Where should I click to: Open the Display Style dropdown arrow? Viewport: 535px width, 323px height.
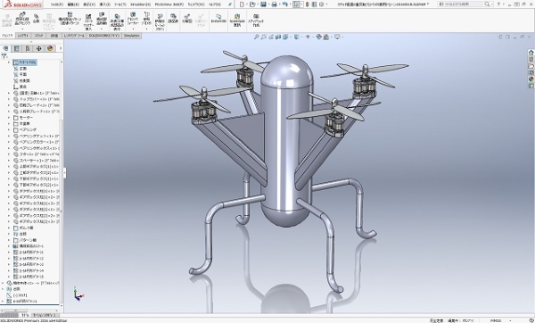301,37
